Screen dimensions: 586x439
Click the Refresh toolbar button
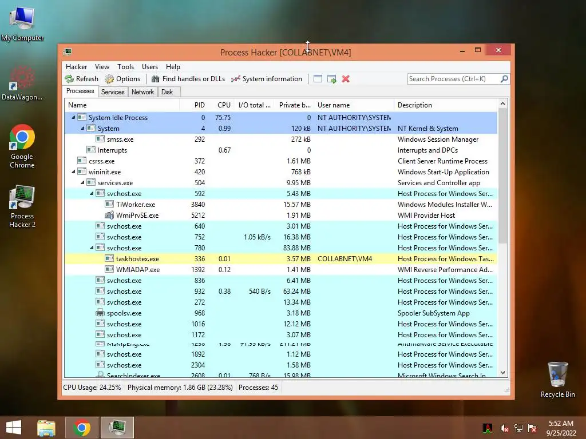tap(81, 79)
